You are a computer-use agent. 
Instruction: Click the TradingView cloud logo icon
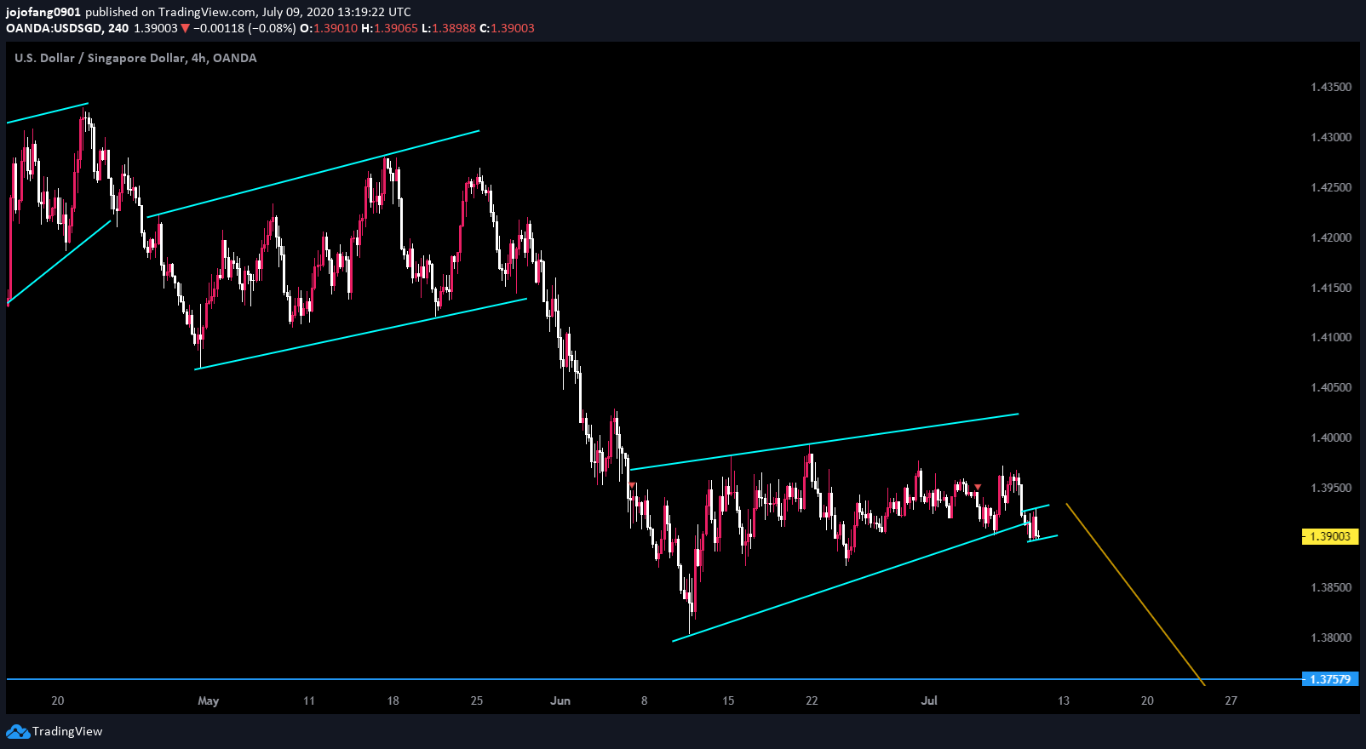click(x=17, y=731)
